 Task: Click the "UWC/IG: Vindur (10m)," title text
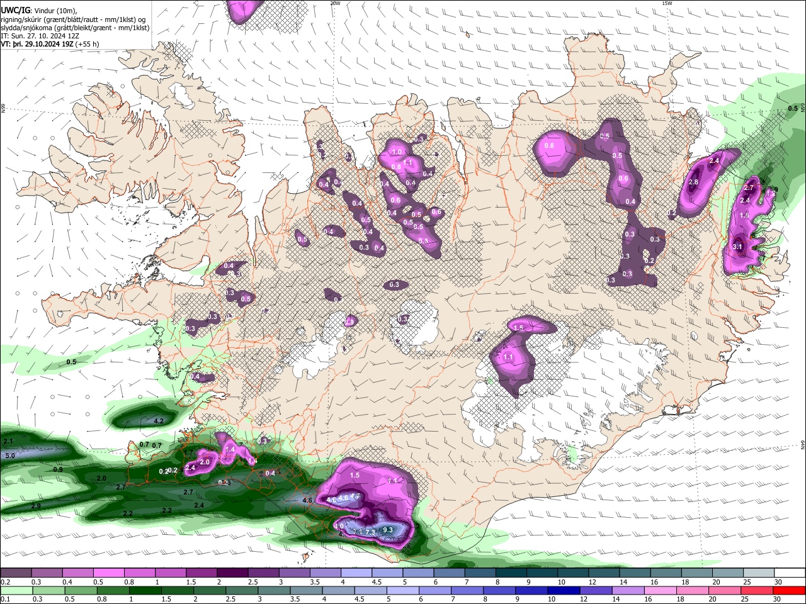39,11
